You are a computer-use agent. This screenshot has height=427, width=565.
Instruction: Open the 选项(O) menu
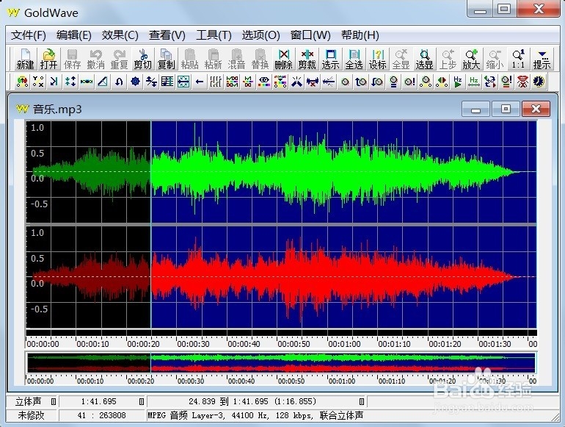pyautogui.click(x=261, y=35)
